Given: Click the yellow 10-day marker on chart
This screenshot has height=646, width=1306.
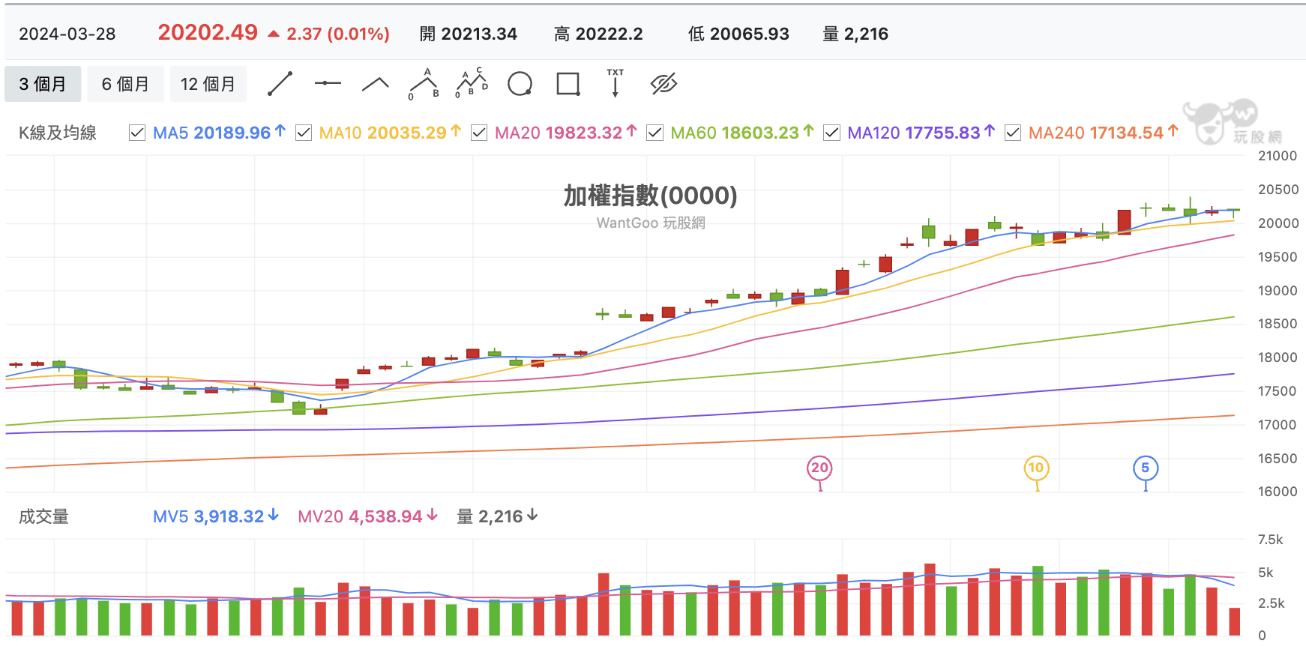Looking at the screenshot, I should 1036,468.
